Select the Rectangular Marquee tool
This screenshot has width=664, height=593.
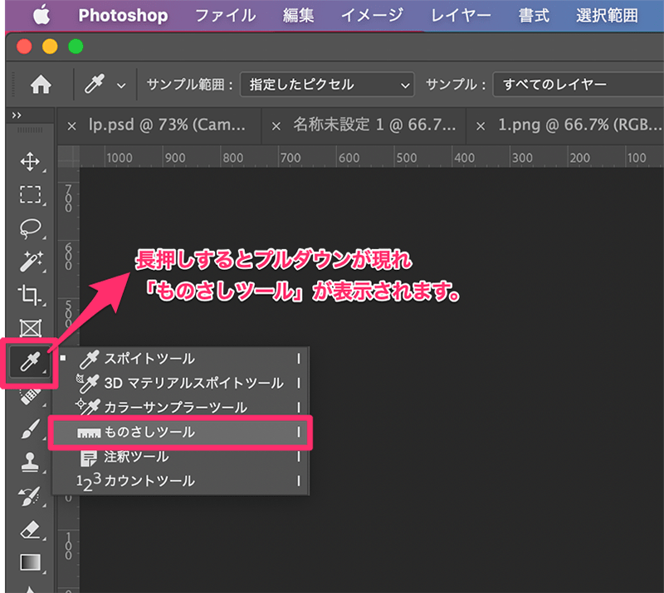pyautogui.click(x=31, y=194)
